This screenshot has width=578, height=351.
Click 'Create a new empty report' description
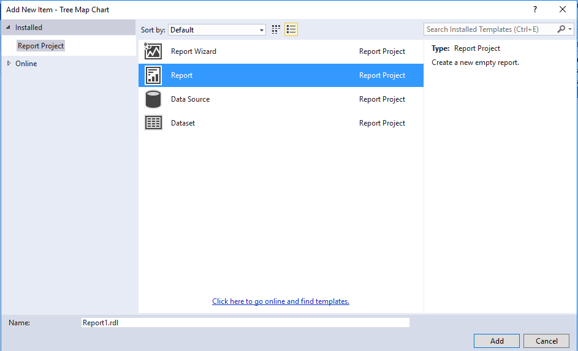[475, 62]
